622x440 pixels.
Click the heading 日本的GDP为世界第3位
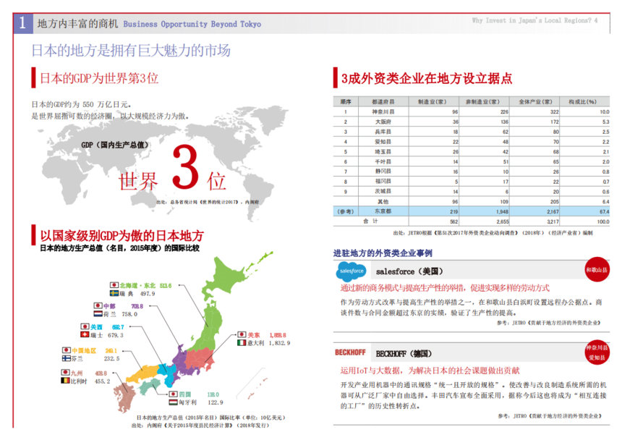[x=99, y=78]
